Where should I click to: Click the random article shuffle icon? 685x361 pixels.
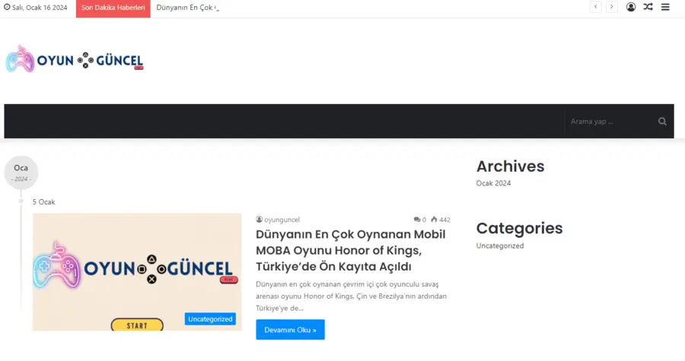(648, 7)
